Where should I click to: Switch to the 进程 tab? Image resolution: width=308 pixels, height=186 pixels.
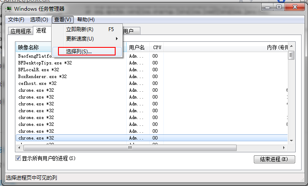click(41, 30)
